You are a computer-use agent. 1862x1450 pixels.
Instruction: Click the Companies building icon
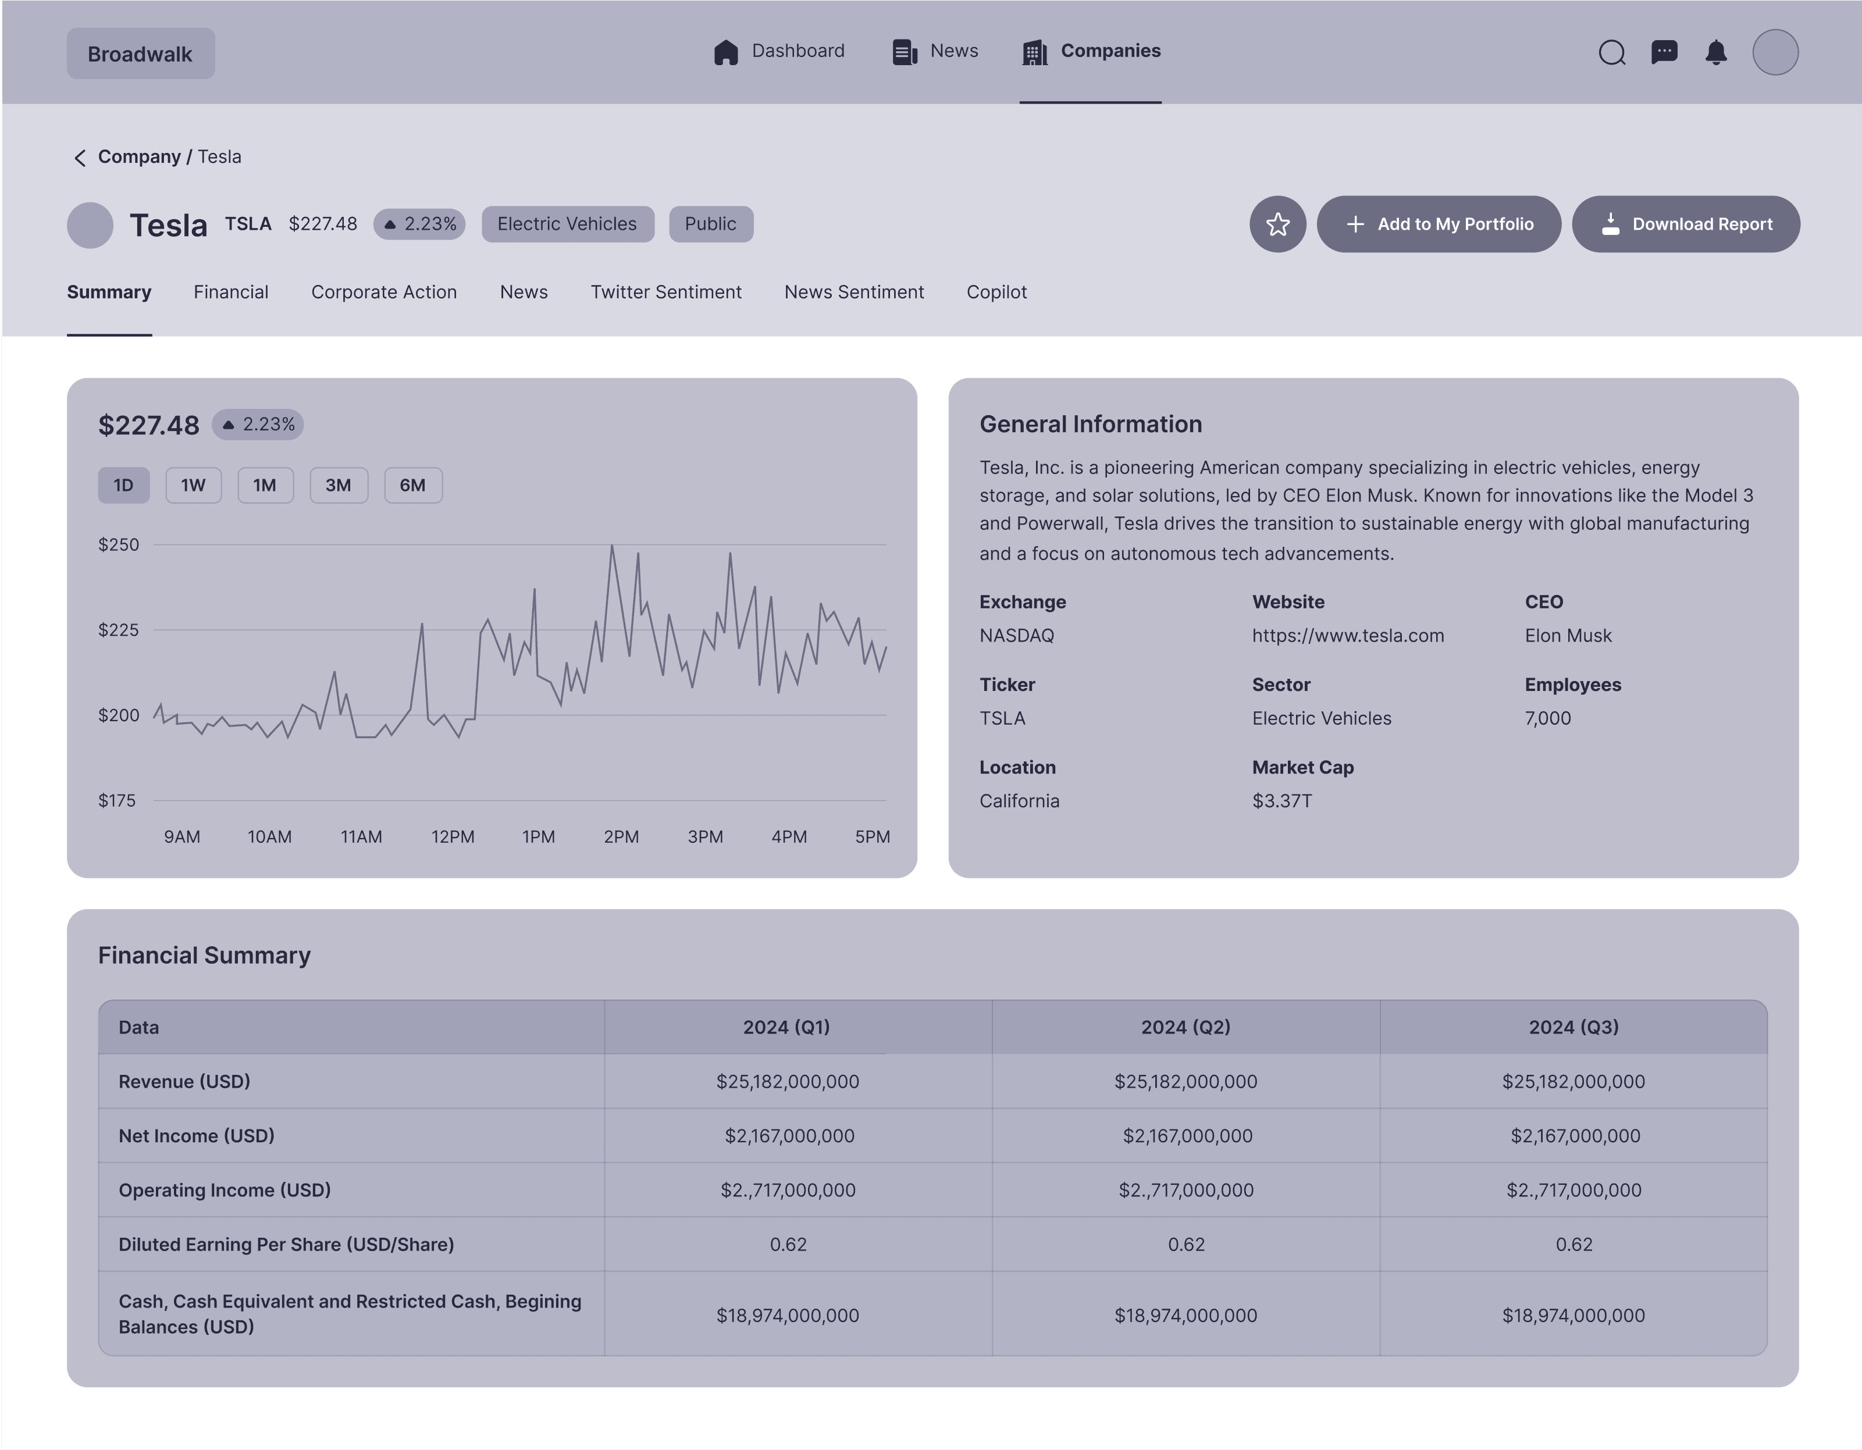click(1034, 52)
